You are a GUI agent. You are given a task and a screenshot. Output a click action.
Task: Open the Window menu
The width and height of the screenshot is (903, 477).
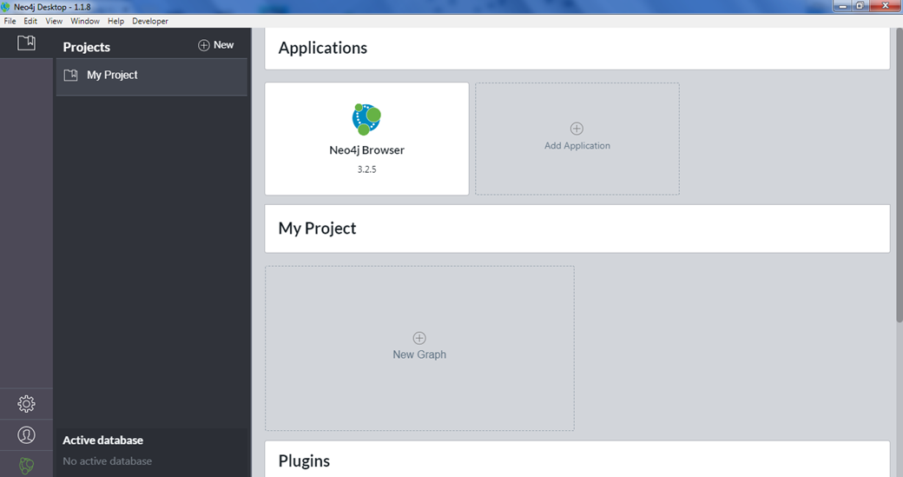pos(85,21)
